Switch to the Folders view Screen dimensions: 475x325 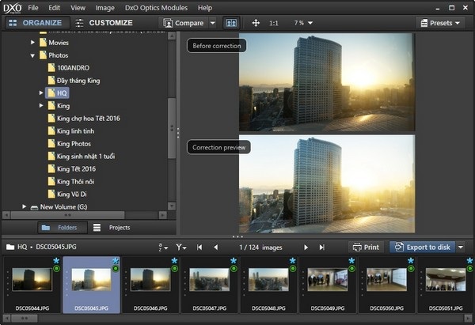pos(62,228)
